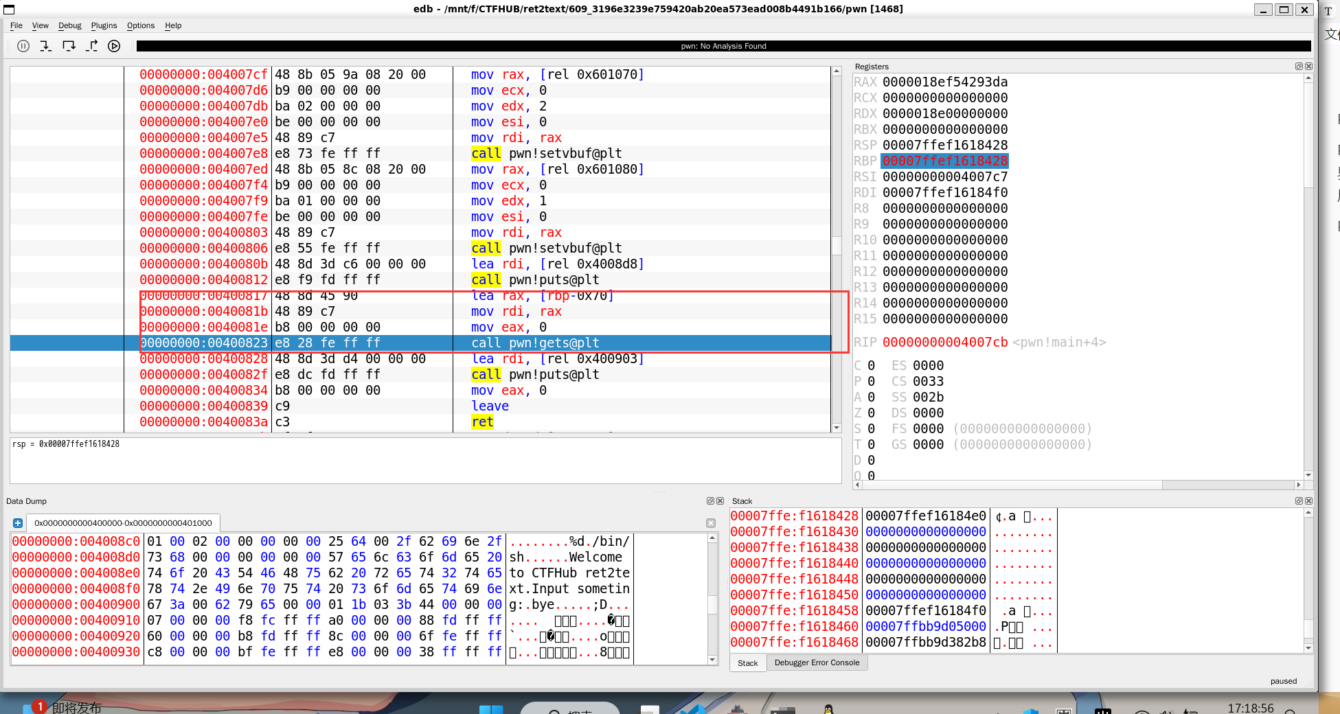Click the carry flag C value

(x=871, y=366)
